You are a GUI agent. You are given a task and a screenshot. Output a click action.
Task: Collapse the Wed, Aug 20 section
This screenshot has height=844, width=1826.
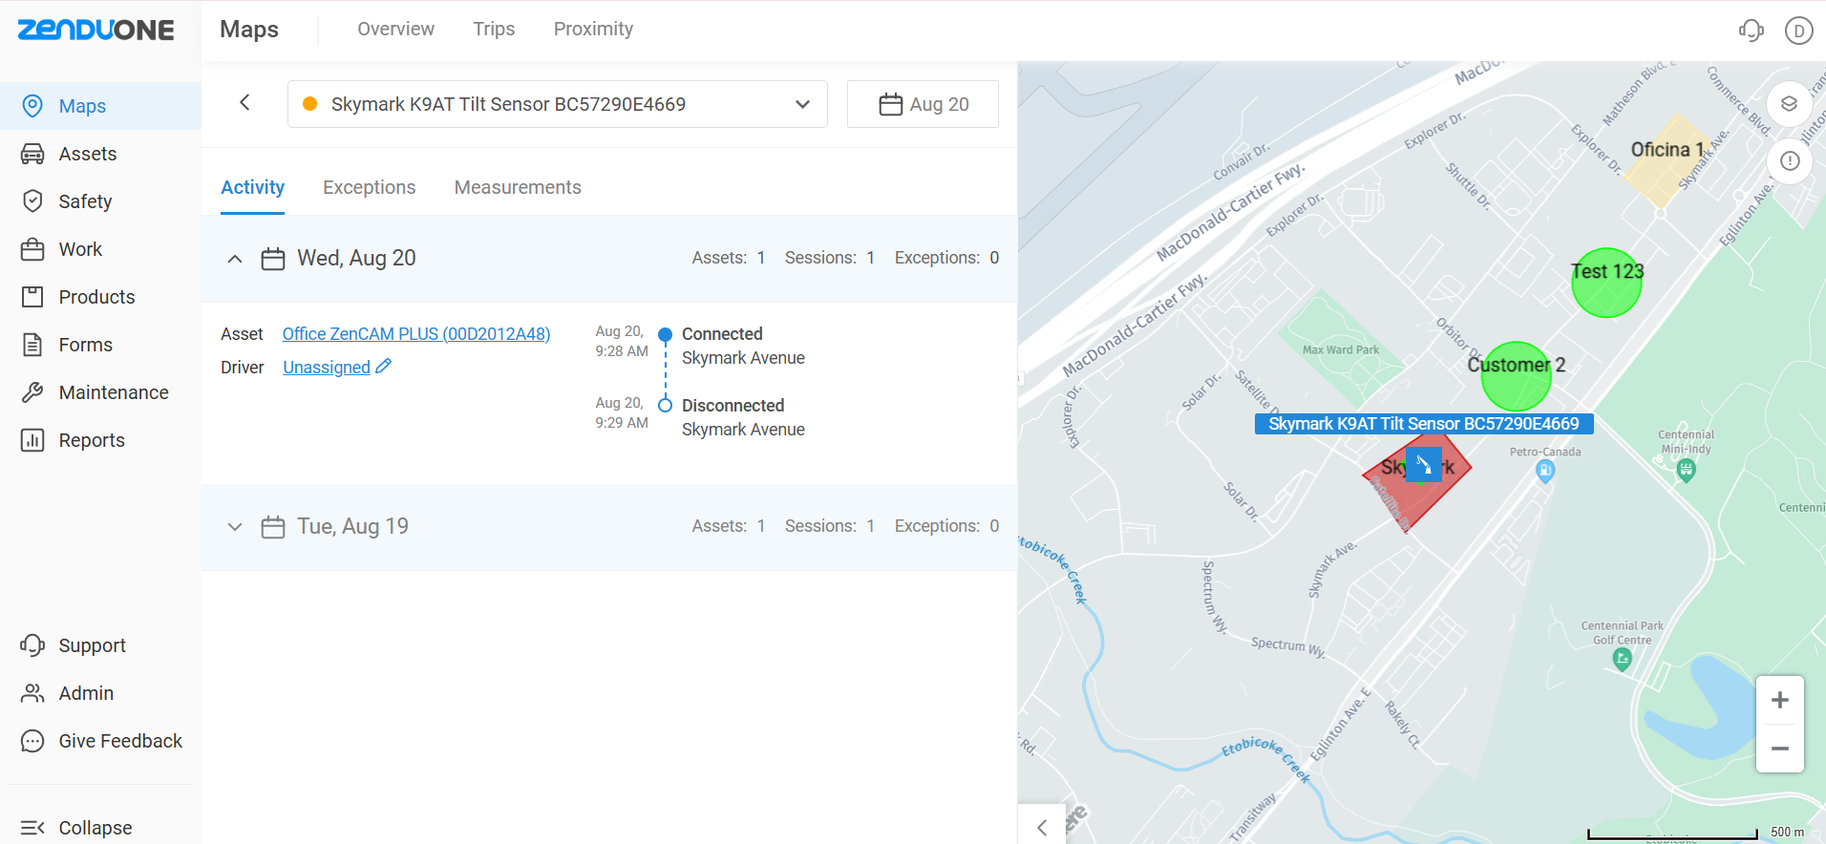tap(235, 259)
